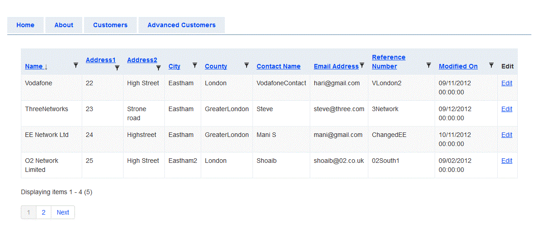The image size is (535, 225).
Task: Open the Address2 column filter icon
Action: click(159, 68)
